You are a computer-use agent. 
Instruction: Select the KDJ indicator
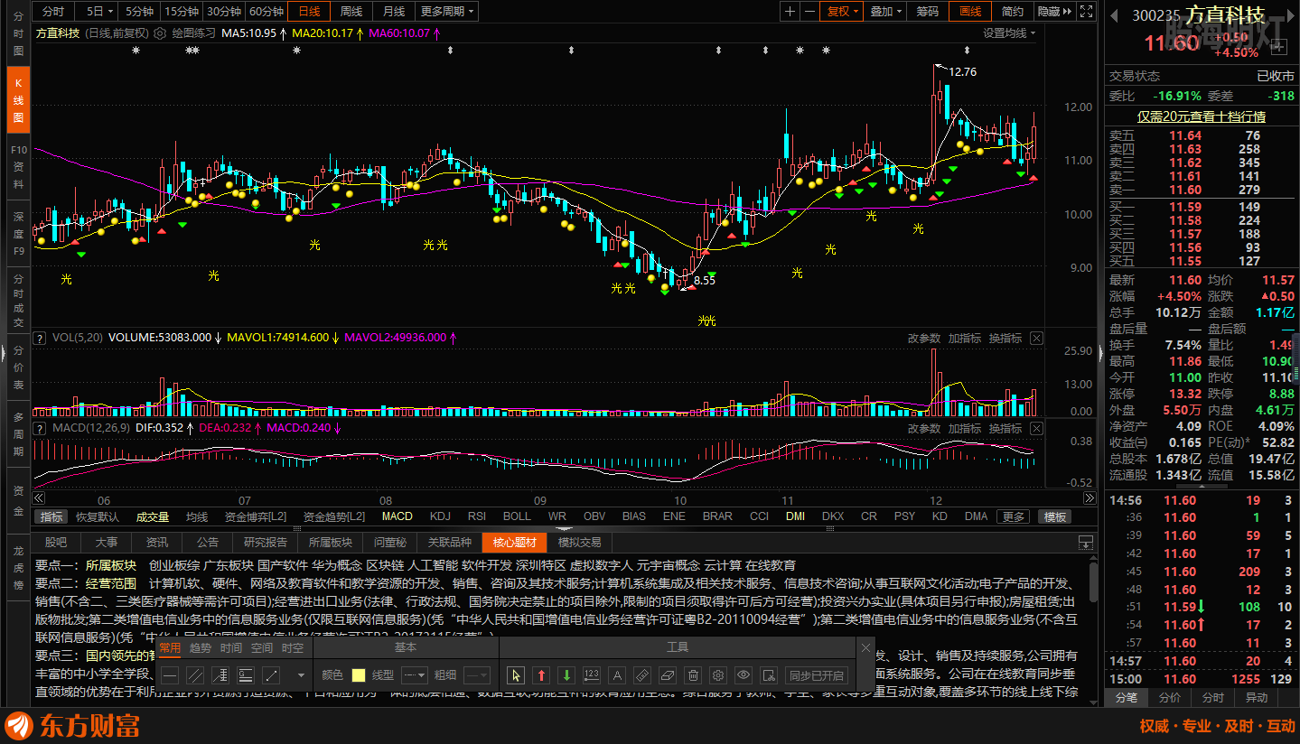[440, 516]
